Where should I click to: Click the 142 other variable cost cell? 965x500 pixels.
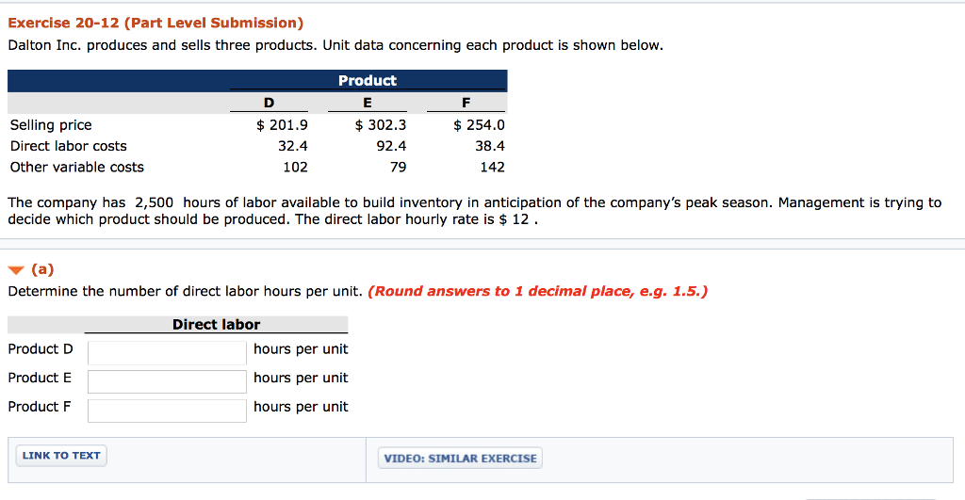pyautogui.click(x=492, y=168)
